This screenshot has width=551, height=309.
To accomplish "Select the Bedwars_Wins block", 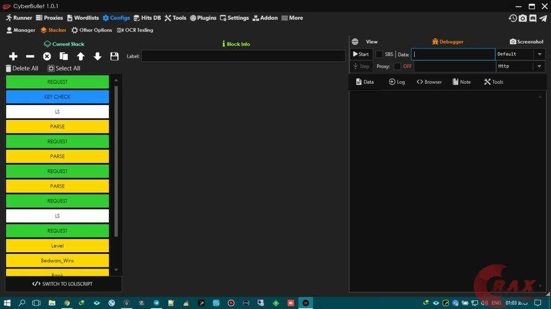I will (x=58, y=261).
